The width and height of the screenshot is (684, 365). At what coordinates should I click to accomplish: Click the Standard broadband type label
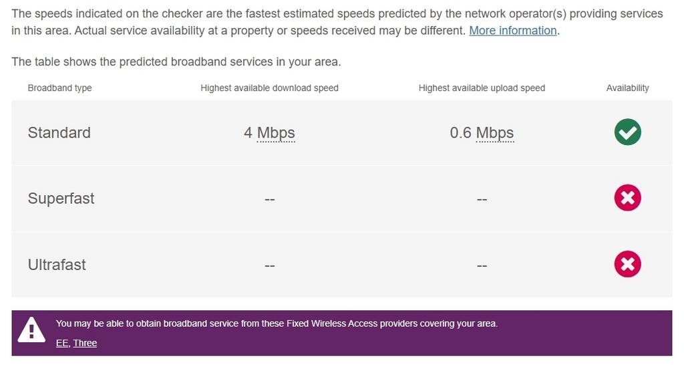pyautogui.click(x=59, y=133)
